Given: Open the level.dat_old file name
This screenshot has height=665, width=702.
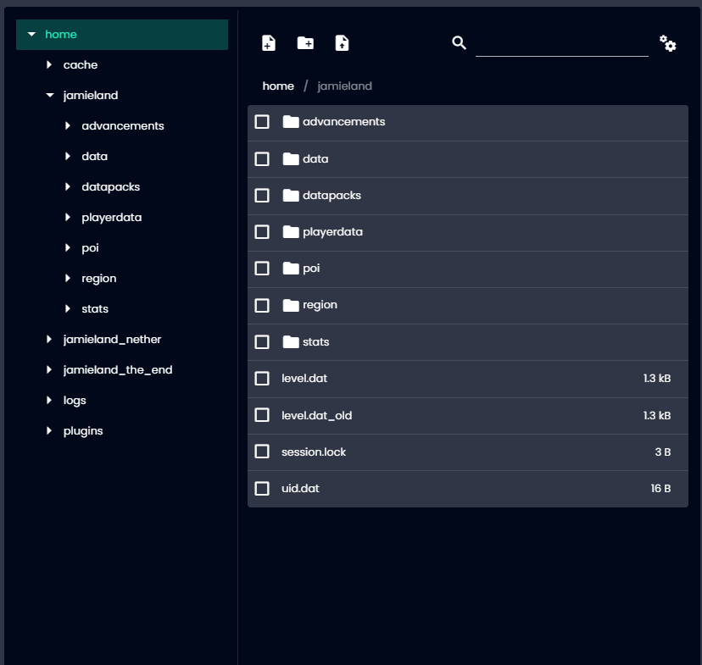Looking at the screenshot, I should pos(316,415).
